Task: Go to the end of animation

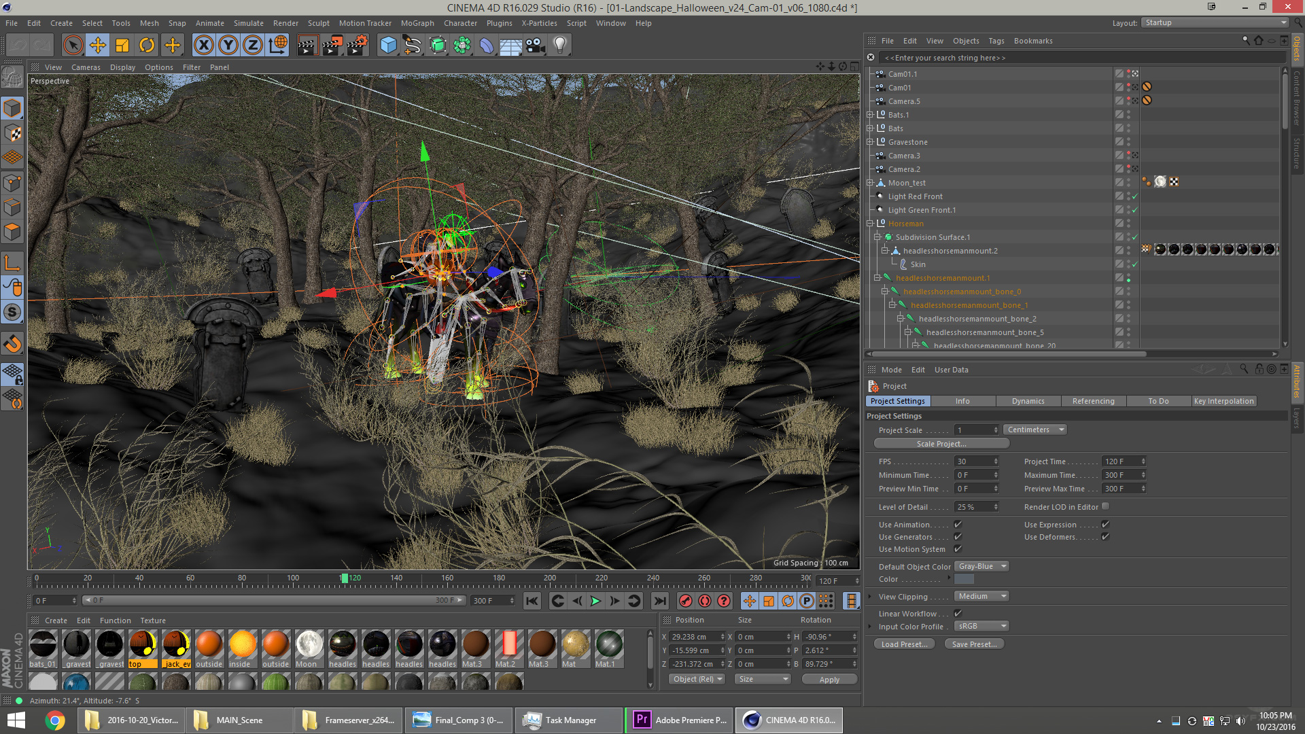Action: coord(659,601)
